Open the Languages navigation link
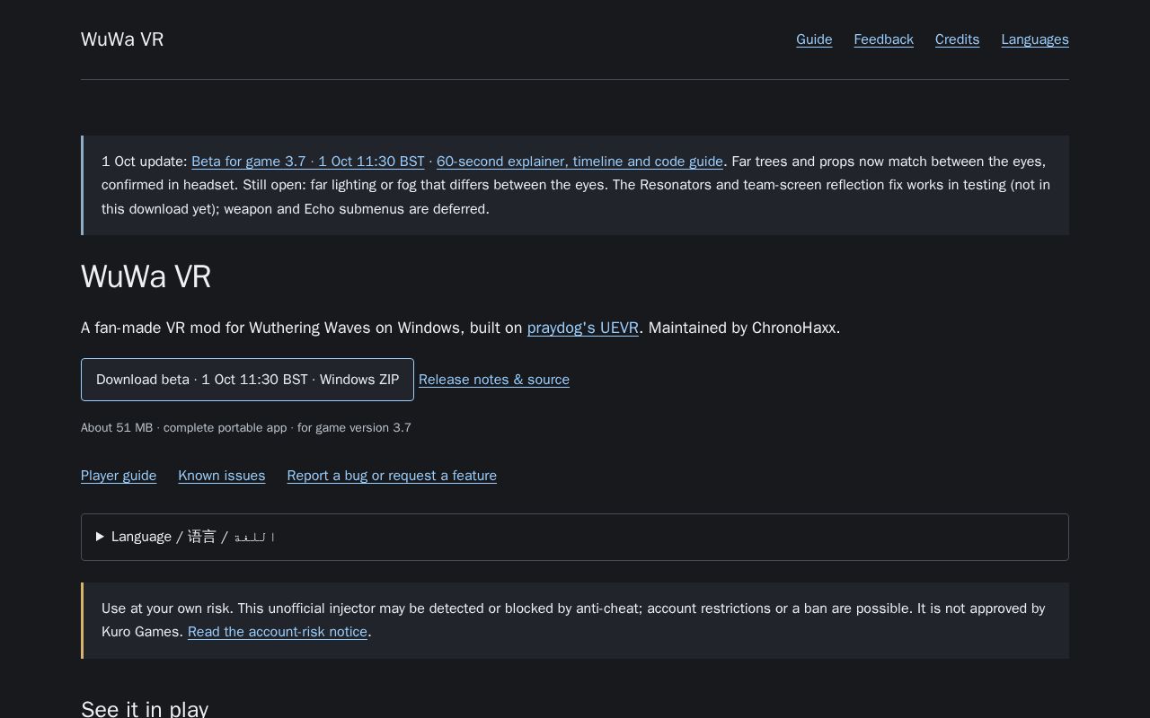The image size is (1150, 718). 1035,39
